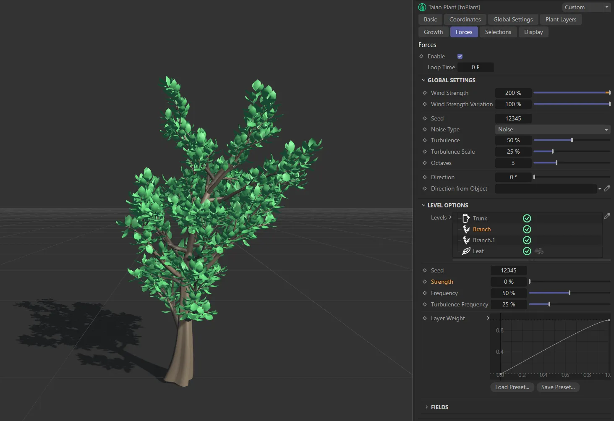Viewport: 614px width, 421px height.
Task: Click the Branch level twig icon
Action: coord(467,229)
